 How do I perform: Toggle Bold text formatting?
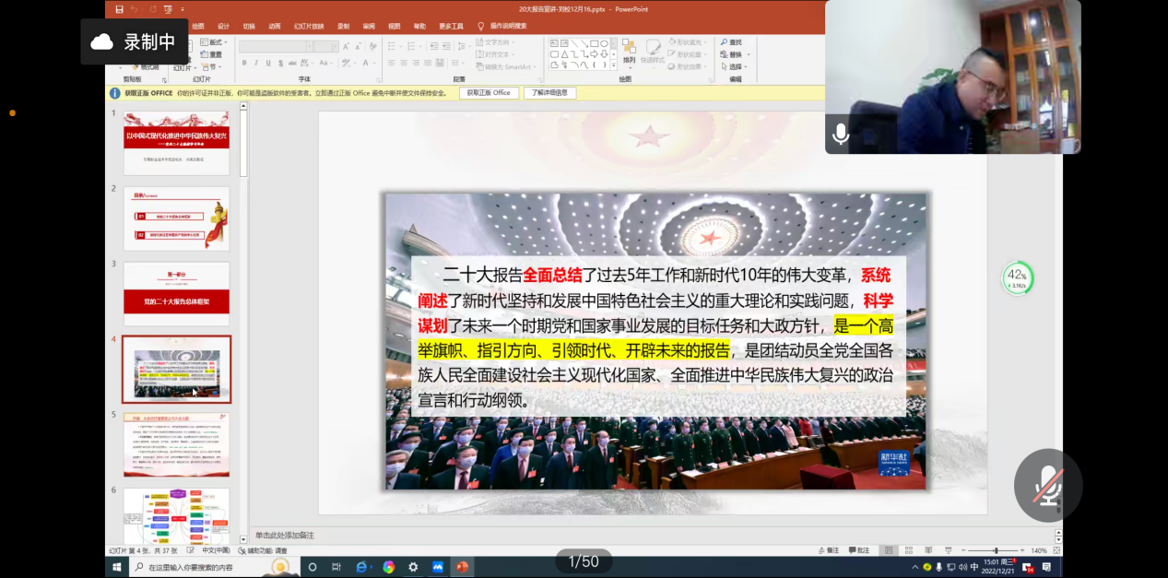244,64
